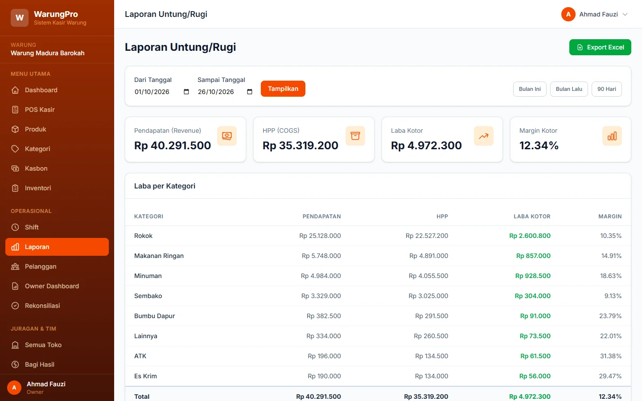The image size is (642, 401).
Task: Click the Rekonsiliasi check-circle icon
Action: coord(15,306)
